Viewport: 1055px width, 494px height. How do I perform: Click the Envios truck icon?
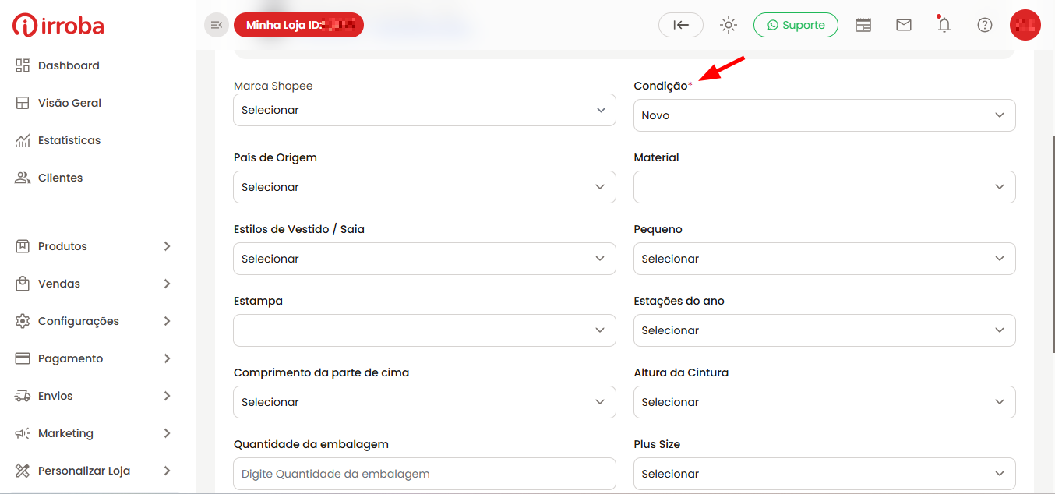click(23, 396)
